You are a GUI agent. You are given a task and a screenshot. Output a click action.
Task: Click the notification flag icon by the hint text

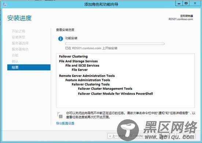click(60, 115)
